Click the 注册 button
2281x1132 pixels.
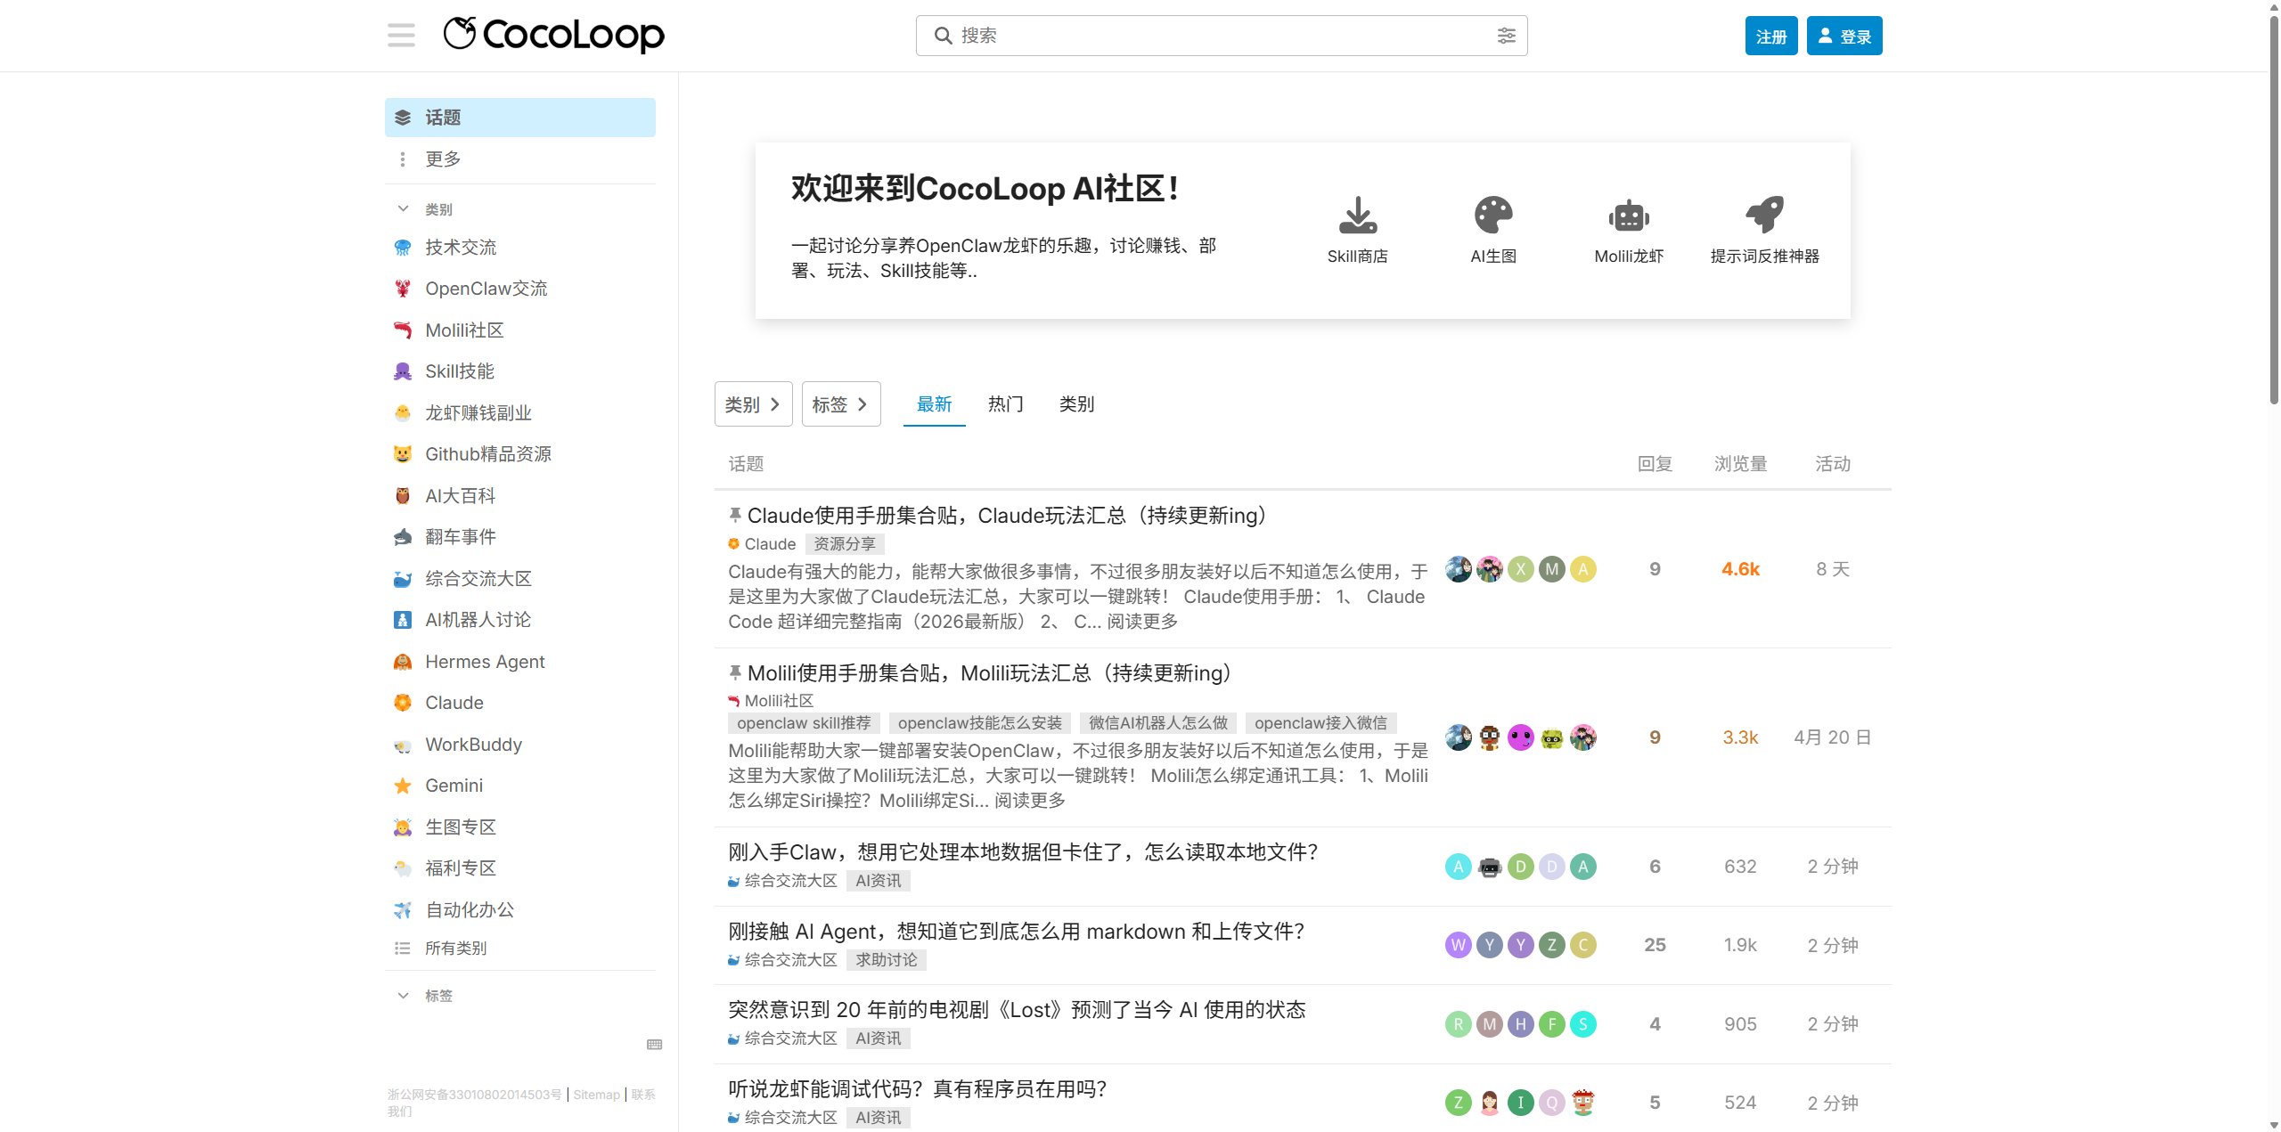[x=1771, y=36]
